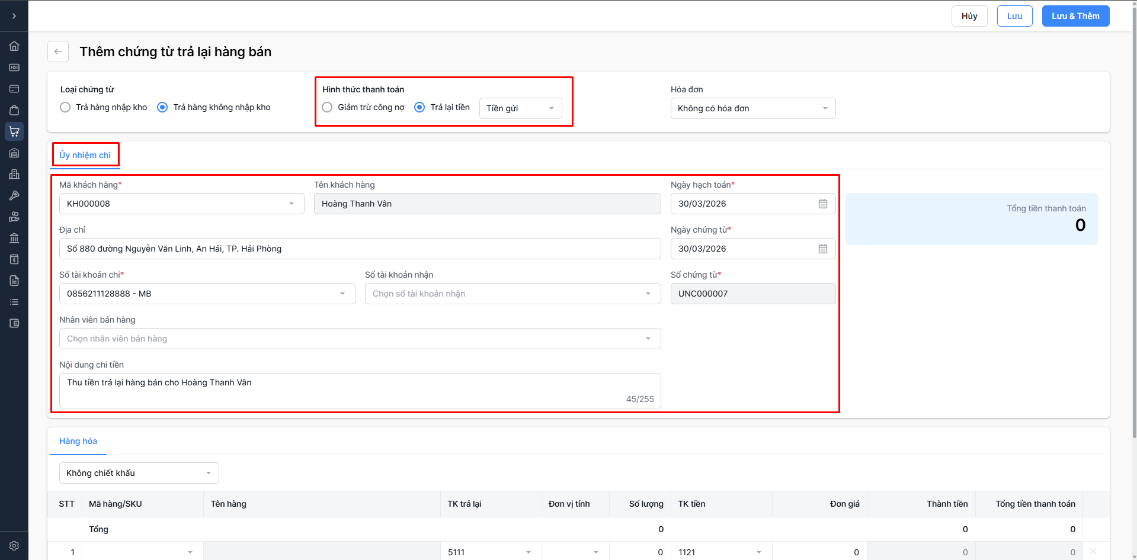
Task: Open calendar for Ngày hạch toán
Action: (822, 204)
